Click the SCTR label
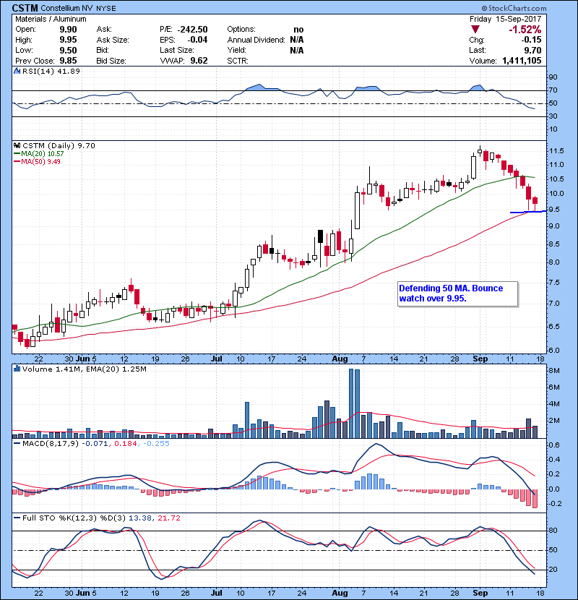This screenshot has width=578, height=600. click(238, 61)
